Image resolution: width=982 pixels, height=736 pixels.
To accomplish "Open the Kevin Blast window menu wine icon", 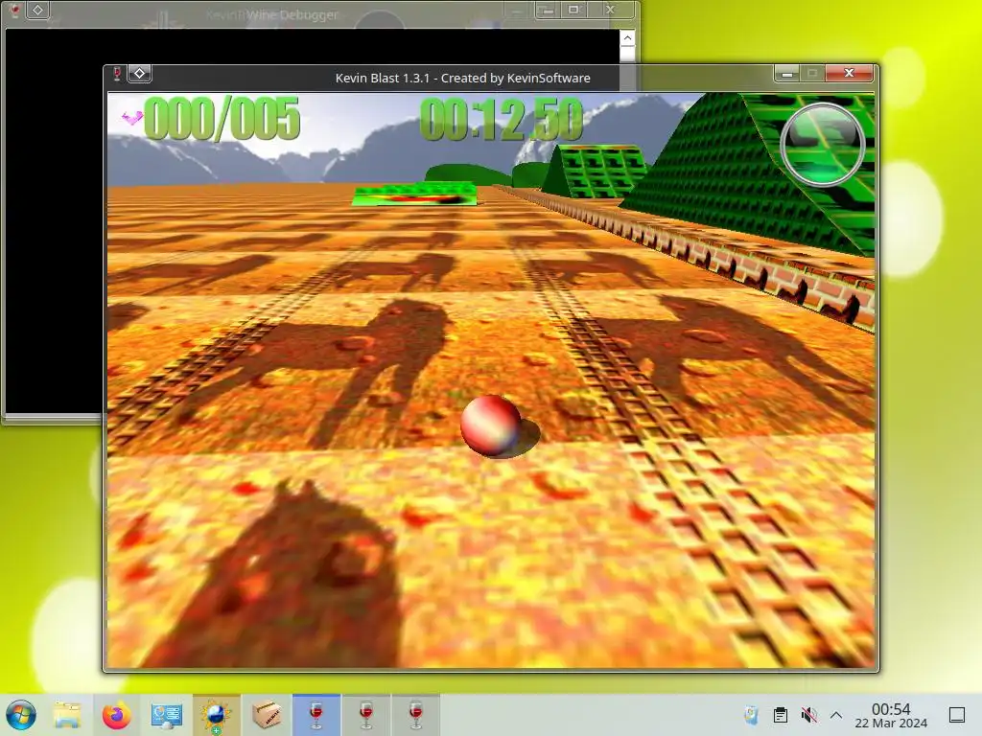I will point(116,74).
